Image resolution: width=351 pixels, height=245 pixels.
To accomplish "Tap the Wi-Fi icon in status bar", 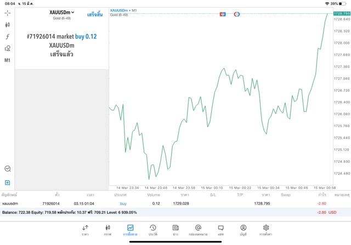I will click(327, 4).
